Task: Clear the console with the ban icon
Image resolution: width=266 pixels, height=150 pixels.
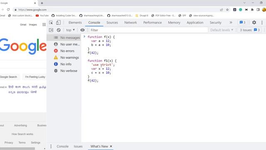Action: (x=59, y=30)
